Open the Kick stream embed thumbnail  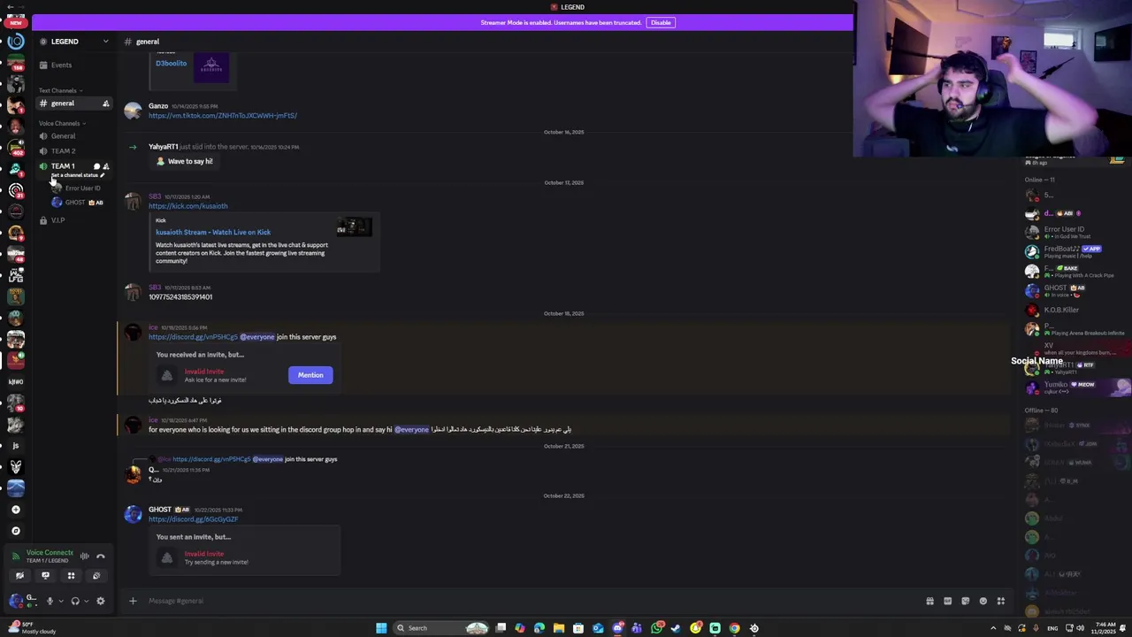click(x=354, y=227)
